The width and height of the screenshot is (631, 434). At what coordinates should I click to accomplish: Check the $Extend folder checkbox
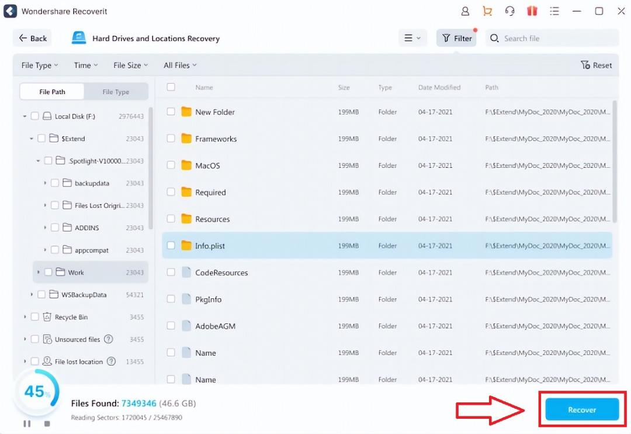(x=41, y=138)
